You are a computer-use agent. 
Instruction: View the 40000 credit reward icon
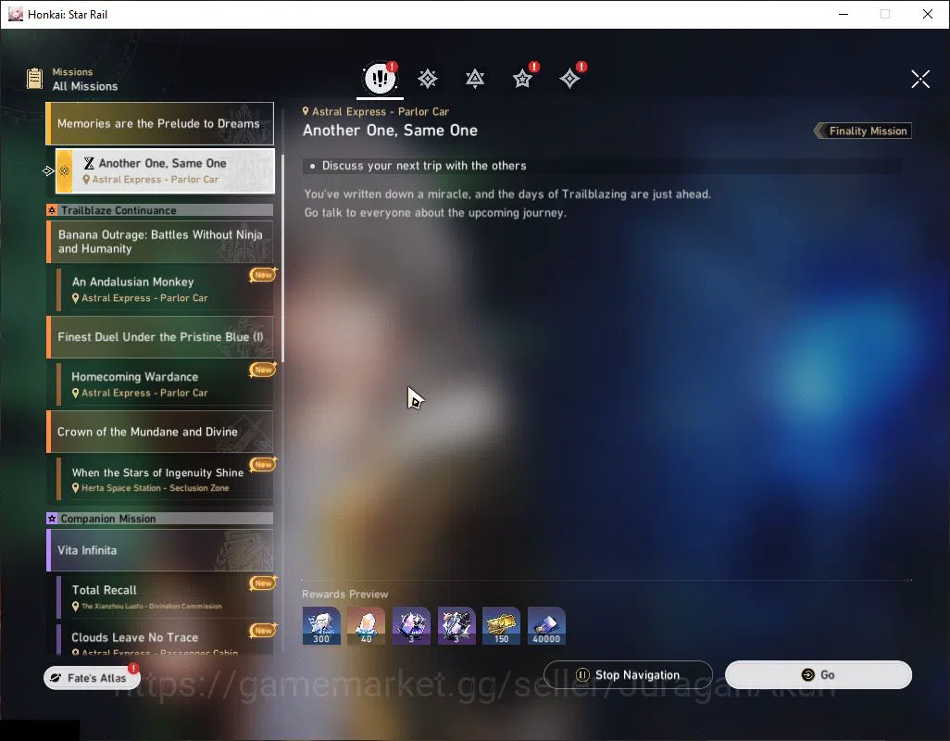(546, 626)
